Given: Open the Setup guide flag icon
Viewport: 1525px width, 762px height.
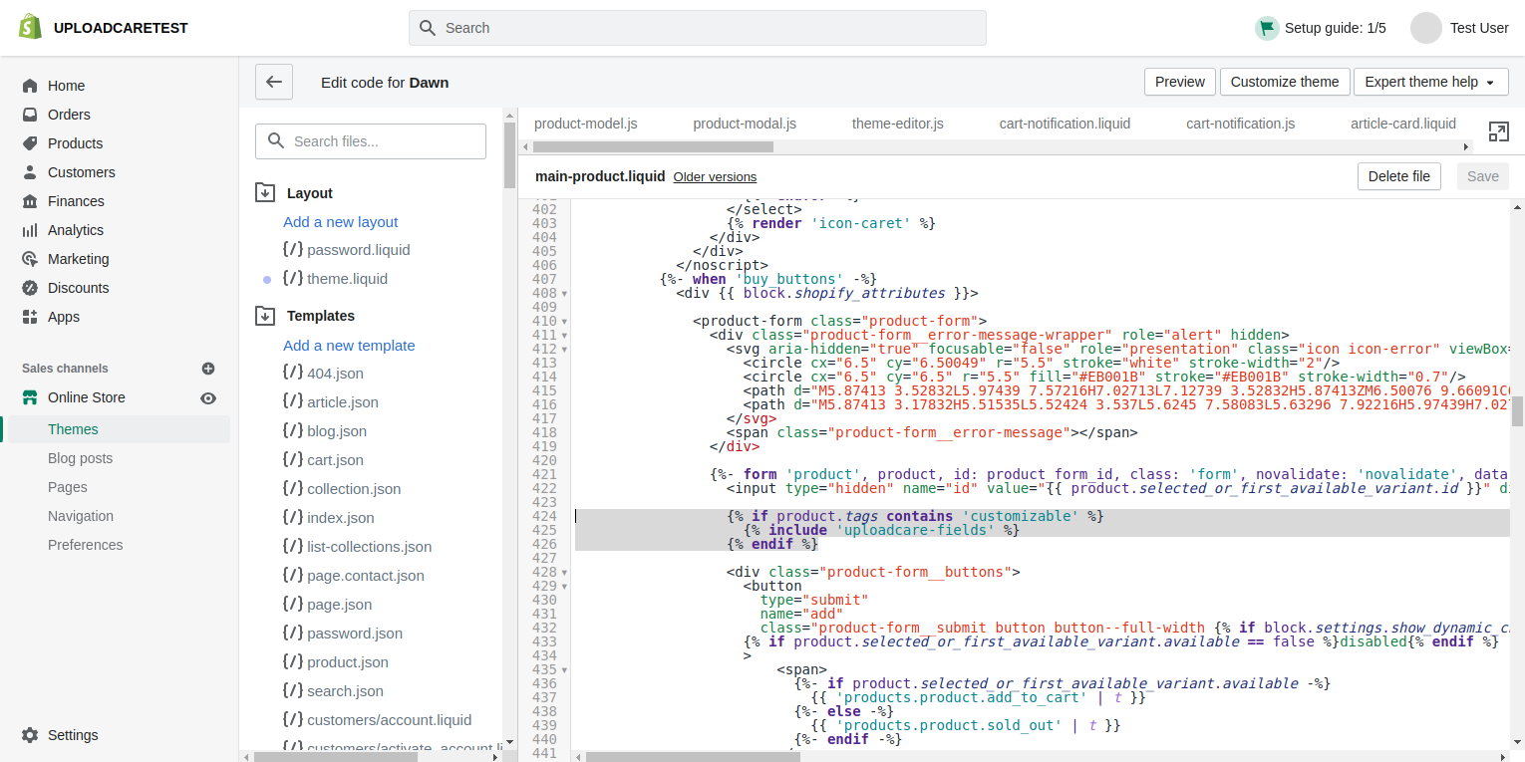Looking at the screenshot, I should [x=1267, y=28].
